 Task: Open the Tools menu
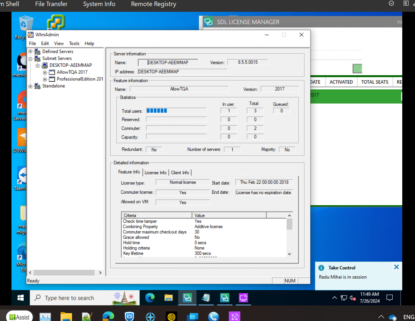[x=74, y=43]
